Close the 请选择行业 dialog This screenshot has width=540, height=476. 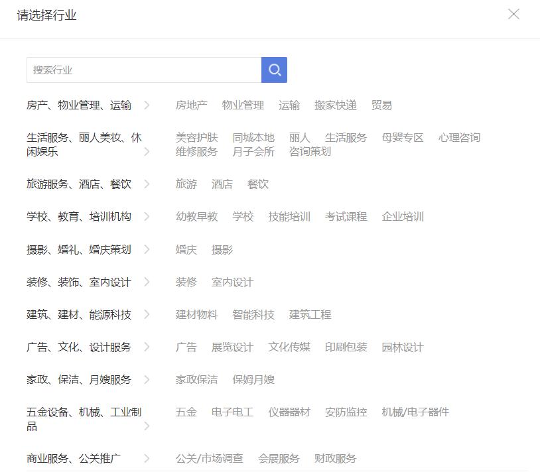[513, 13]
